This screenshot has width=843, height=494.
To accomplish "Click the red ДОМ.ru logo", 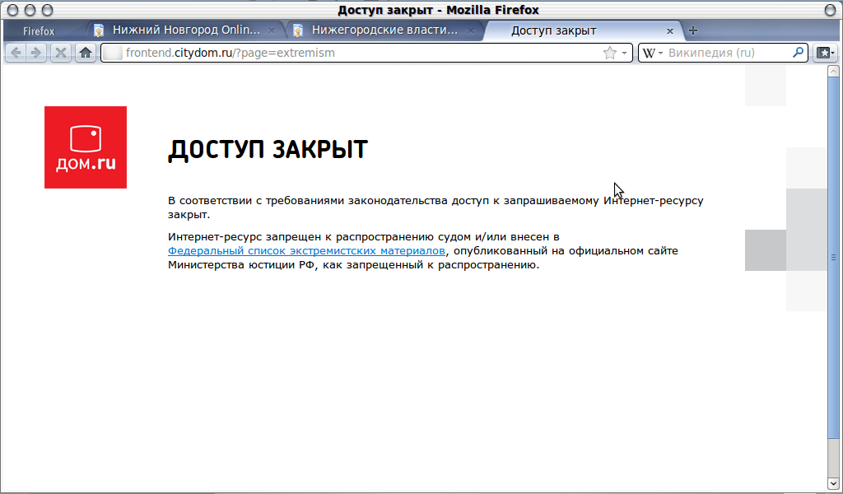I will coord(86,147).
